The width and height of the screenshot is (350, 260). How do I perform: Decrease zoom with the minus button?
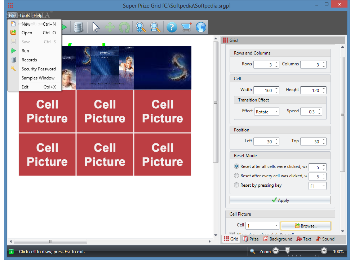coord(276,251)
